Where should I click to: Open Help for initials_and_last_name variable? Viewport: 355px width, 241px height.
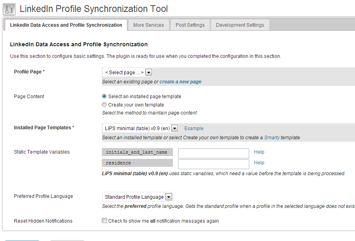point(259,152)
